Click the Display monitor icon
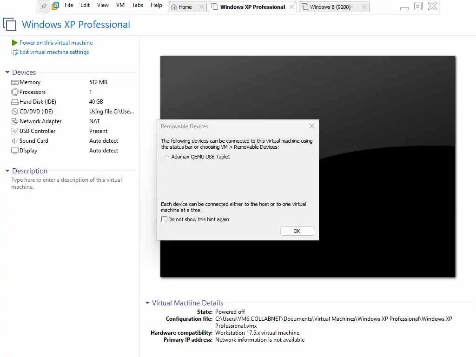Screen dimensions: 476x357 (14, 151)
